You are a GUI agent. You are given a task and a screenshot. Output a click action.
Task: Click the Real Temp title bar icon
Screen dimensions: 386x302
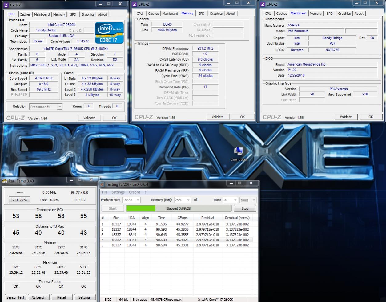coord(5,181)
